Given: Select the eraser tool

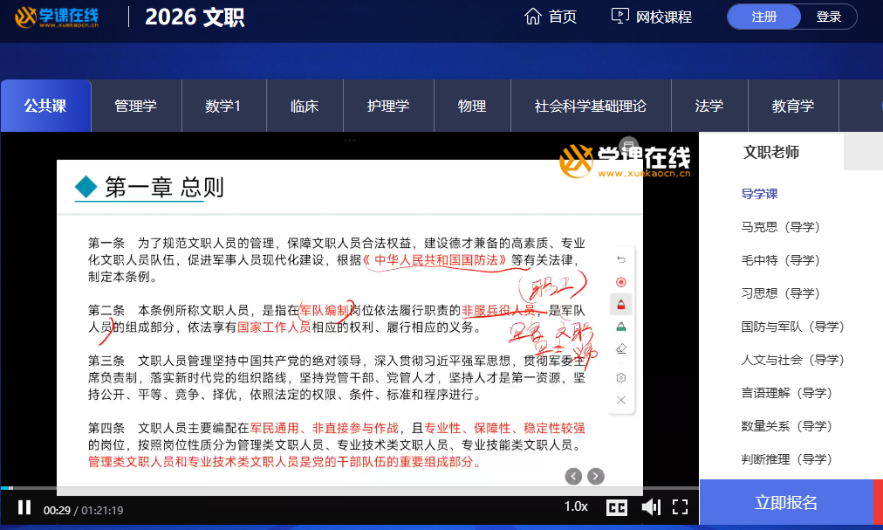Looking at the screenshot, I should tap(621, 349).
